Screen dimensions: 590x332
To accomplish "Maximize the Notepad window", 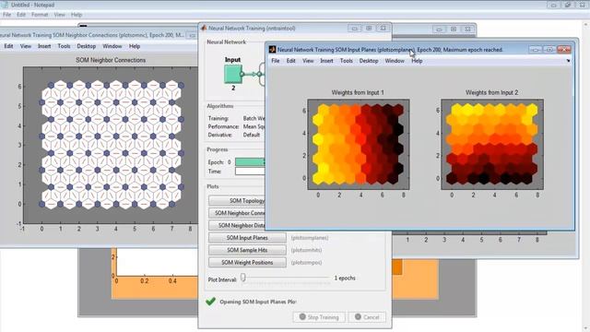I will [x=568, y=5].
